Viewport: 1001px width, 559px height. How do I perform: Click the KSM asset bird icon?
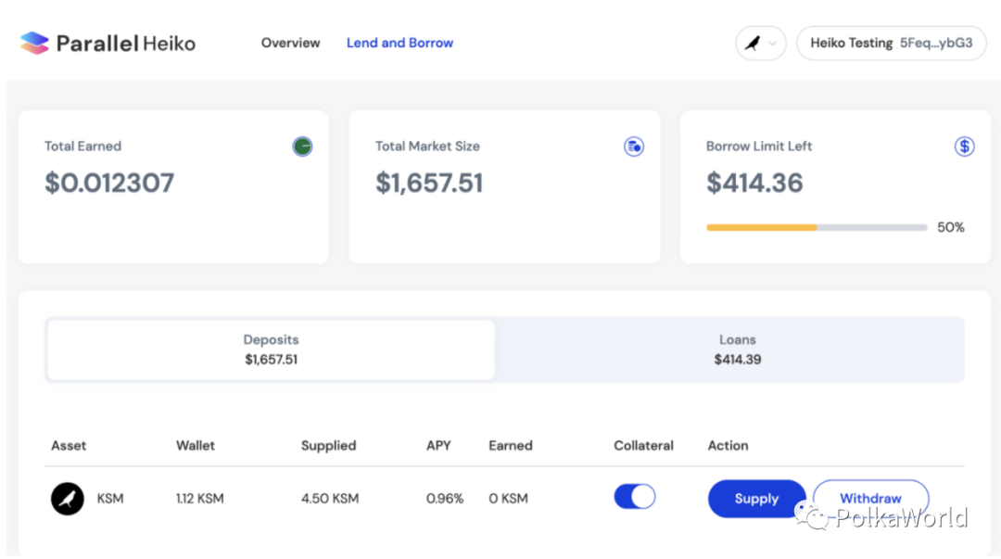(x=68, y=499)
